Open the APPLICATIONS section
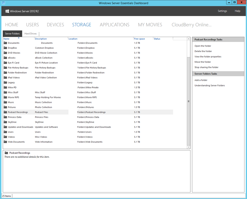Viewport: 247px width, 199px height. click(x=114, y=25)
